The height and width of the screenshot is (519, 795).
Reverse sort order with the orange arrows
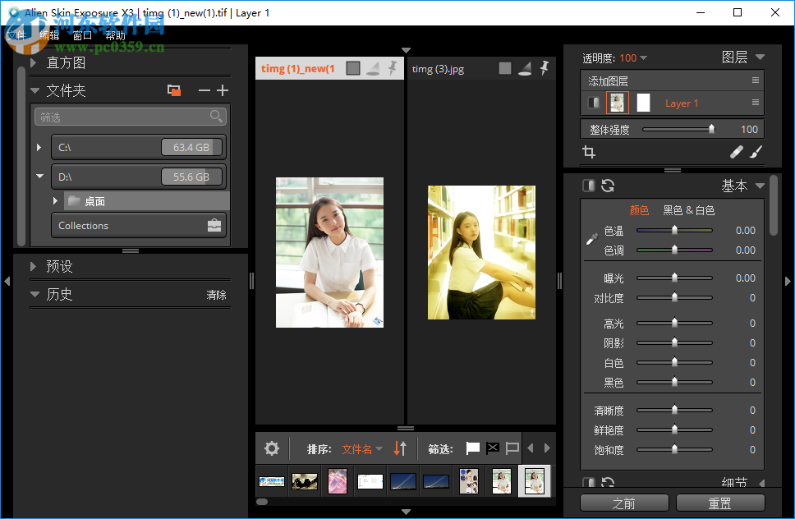click(400, 448)
